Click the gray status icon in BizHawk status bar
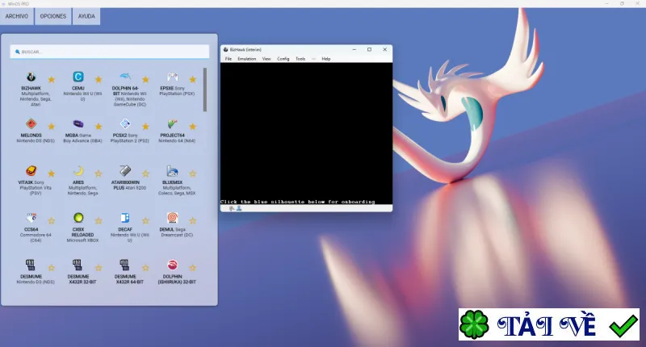Image resolution: width=646 pixels, height=347 pixels. pyautogui.click(x=232, y=209)
